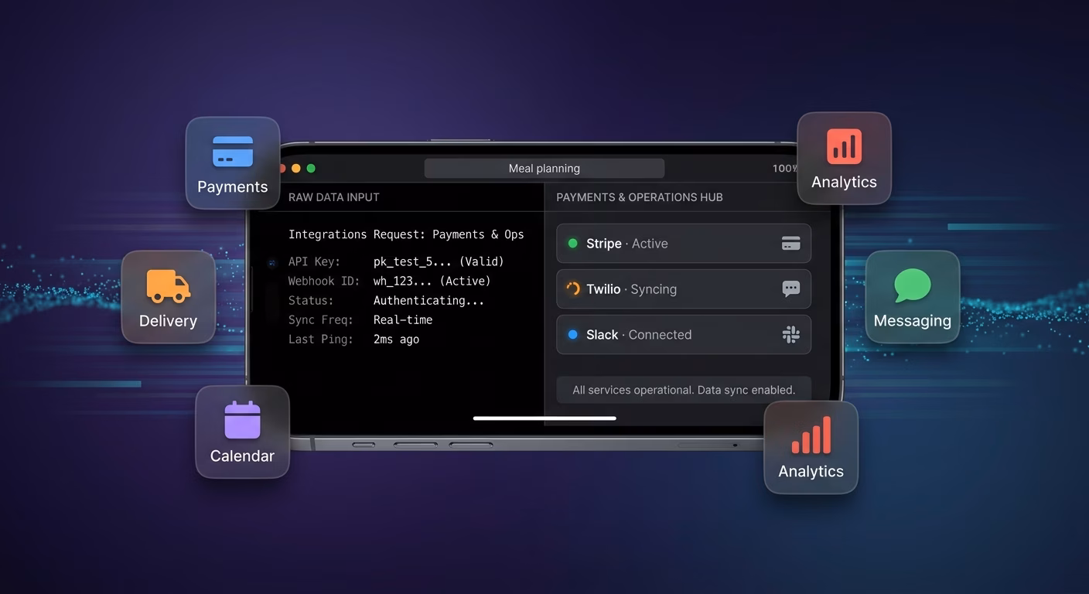
Task: Click the Webhook ID: label
Action: (324, 282)
